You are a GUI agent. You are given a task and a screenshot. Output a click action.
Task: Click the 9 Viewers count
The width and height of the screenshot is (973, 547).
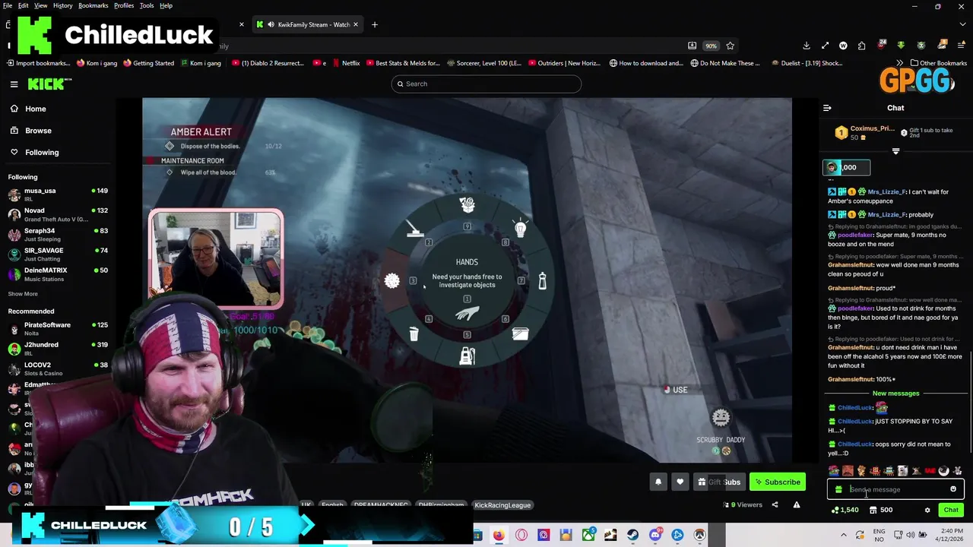tap(743, 504)
